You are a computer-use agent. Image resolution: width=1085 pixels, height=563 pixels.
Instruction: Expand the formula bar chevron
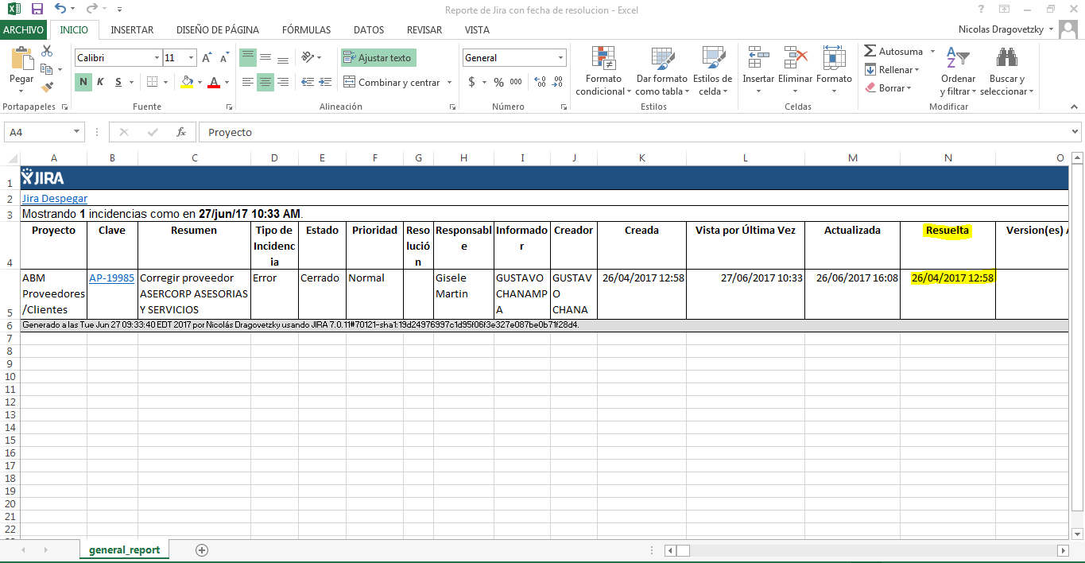point(1075,132)
